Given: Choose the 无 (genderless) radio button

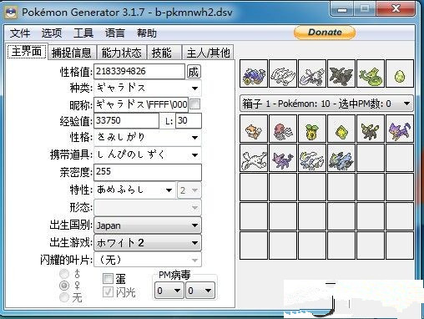Looking at the screenshot, I should tap(64, 297).
